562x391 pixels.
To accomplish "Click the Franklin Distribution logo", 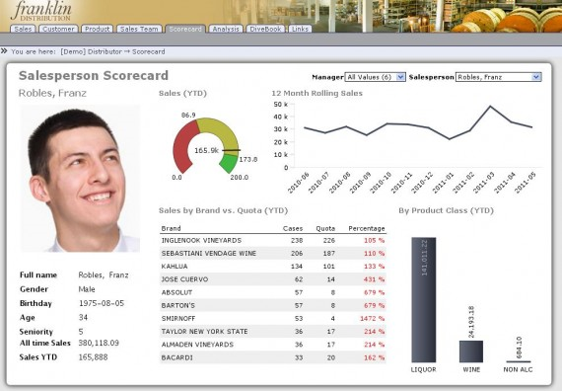I will [40, 12].
